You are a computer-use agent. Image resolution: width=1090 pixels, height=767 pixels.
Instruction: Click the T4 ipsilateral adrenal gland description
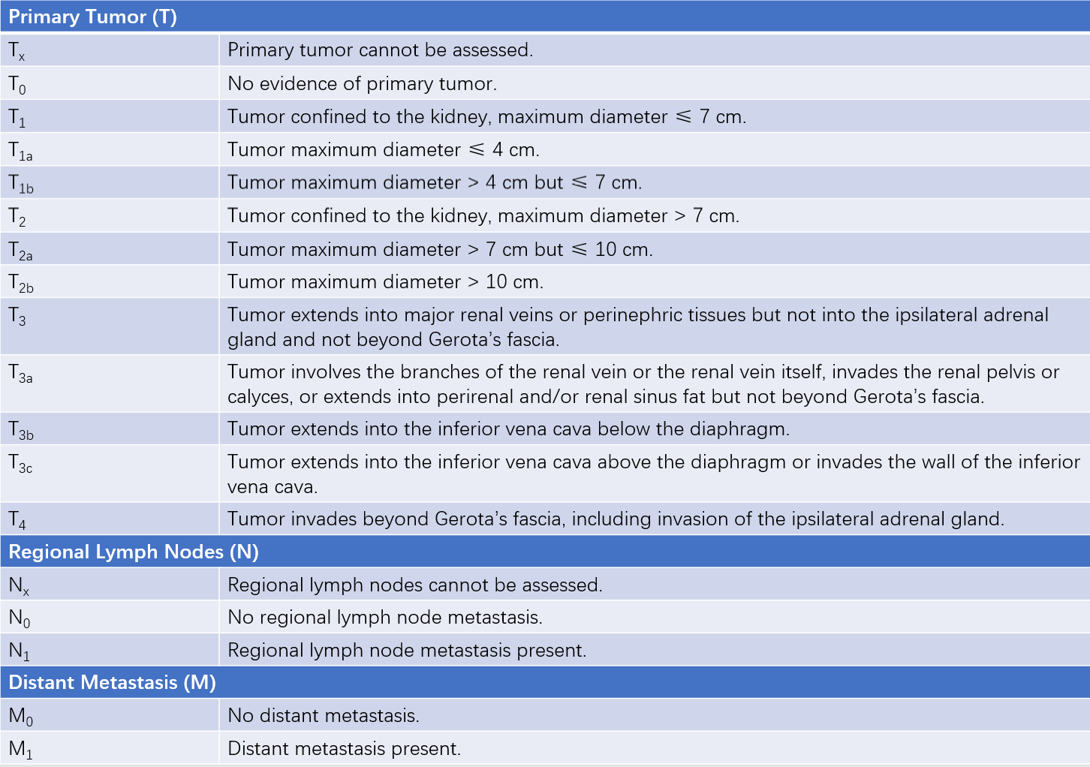pos(616,519)
